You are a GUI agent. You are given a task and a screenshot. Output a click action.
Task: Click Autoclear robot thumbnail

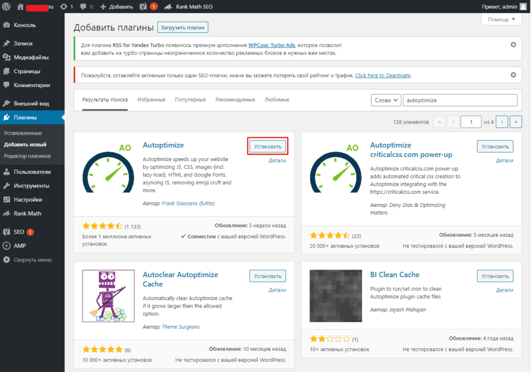(x=108, y=296)
